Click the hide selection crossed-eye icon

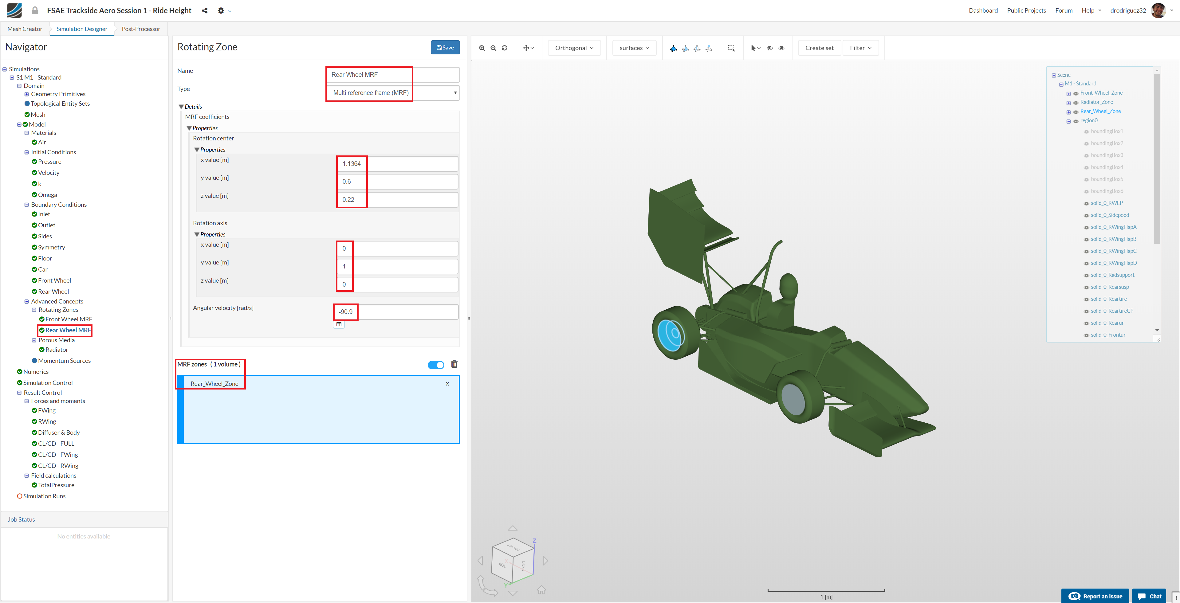[x=769, y=48]
